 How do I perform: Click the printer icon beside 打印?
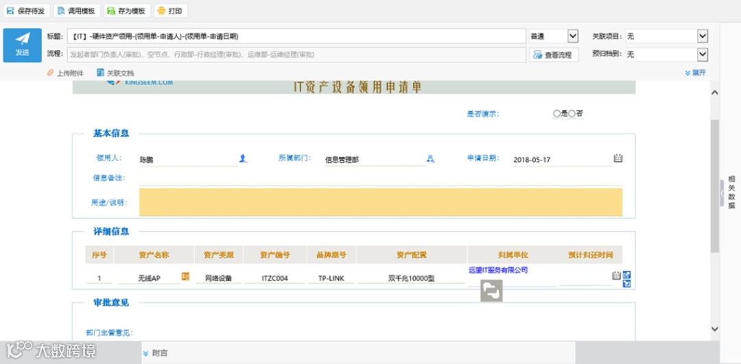click(x=162, y=11)
